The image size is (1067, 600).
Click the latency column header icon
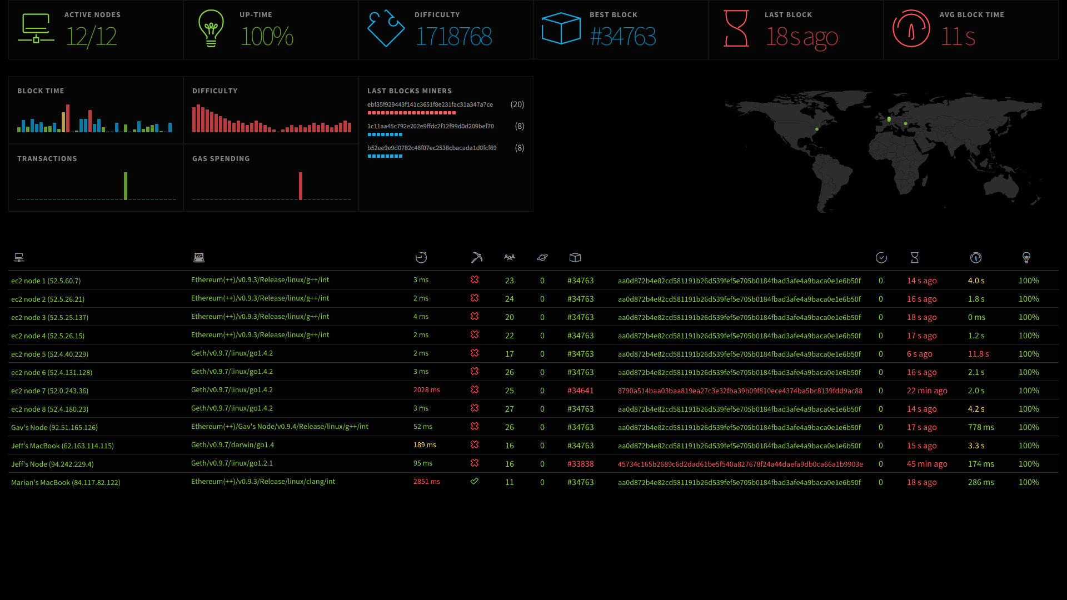[421, 258]
